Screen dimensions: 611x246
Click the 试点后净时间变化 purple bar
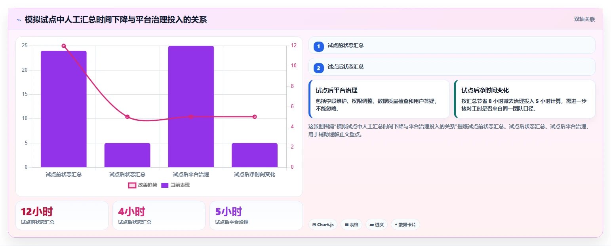click(255, 155)
